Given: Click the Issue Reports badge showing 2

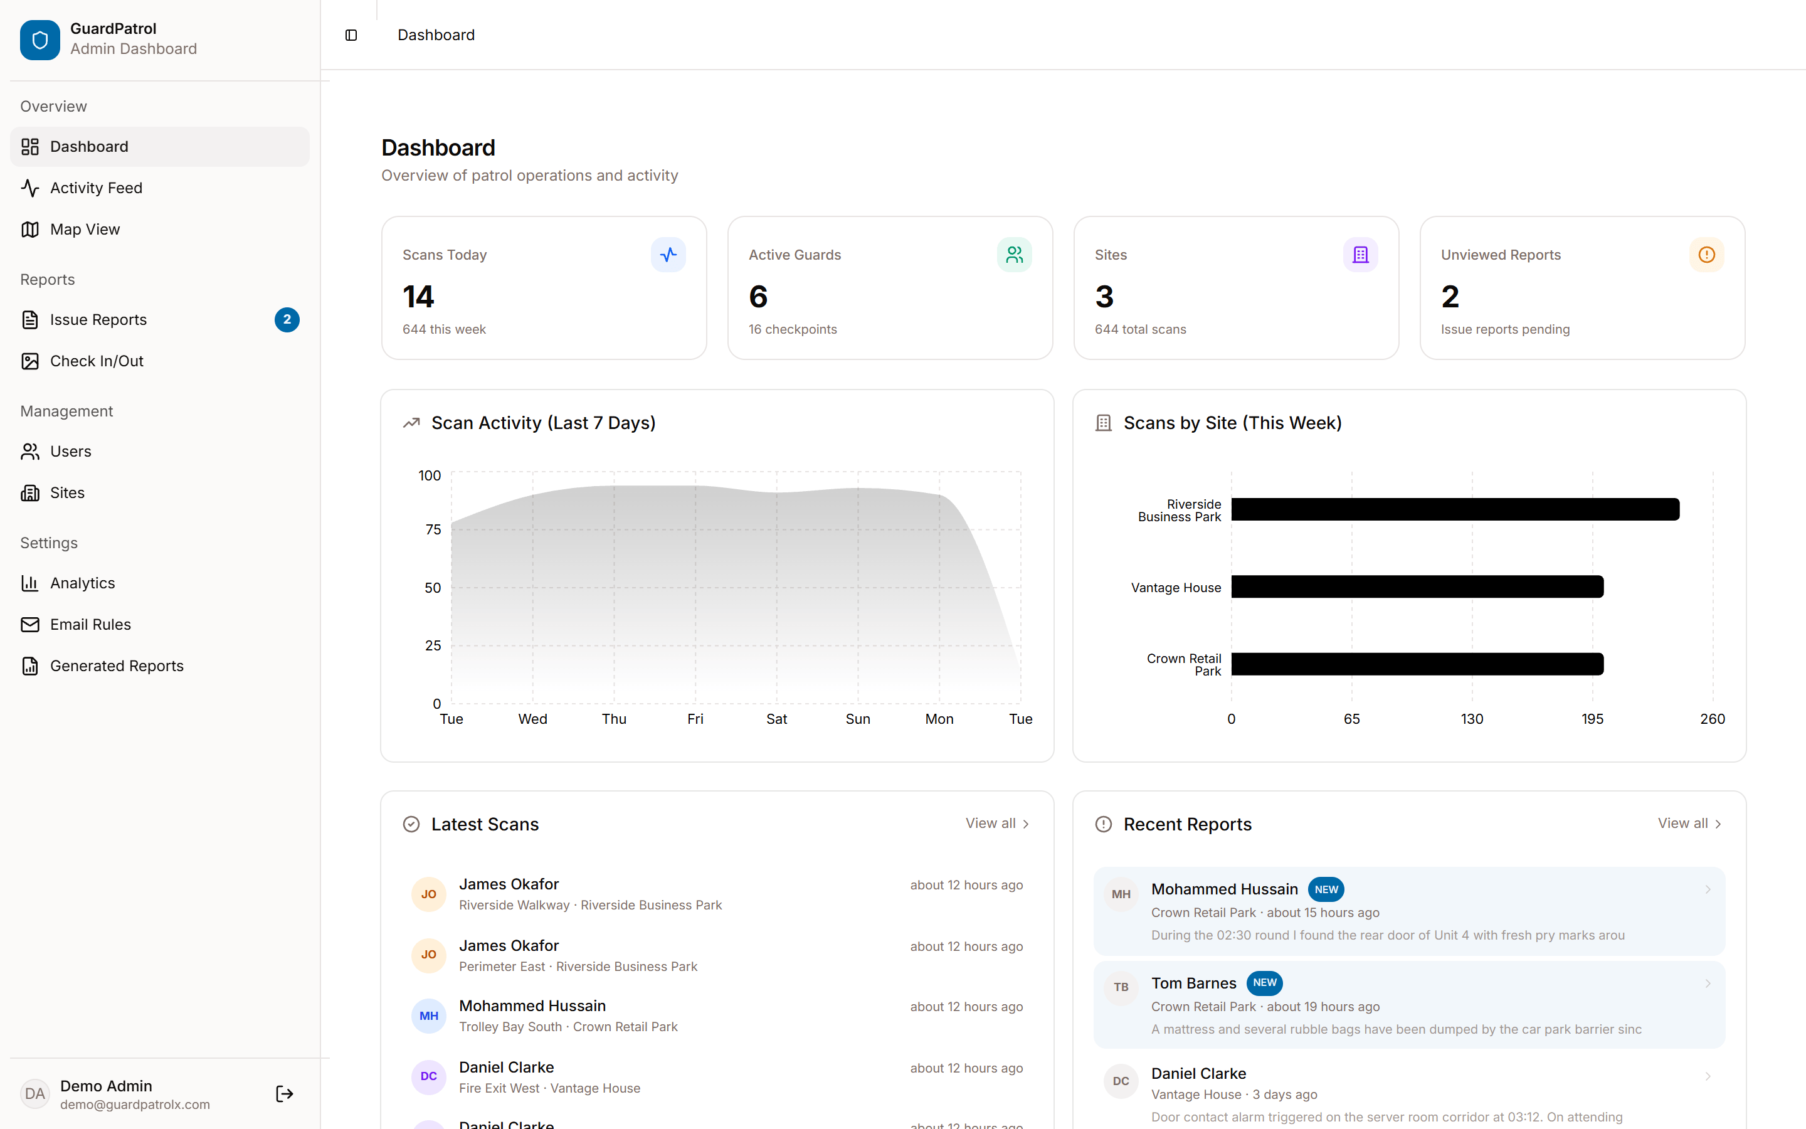Looking at the screenshot, I should pos(287,320).
